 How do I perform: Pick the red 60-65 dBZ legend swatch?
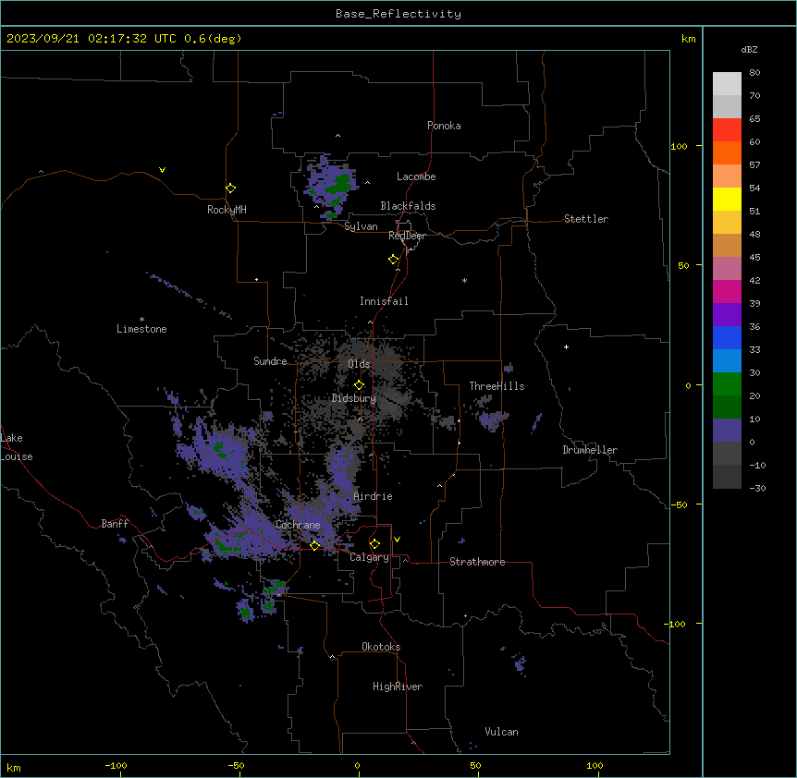(727, 130)
